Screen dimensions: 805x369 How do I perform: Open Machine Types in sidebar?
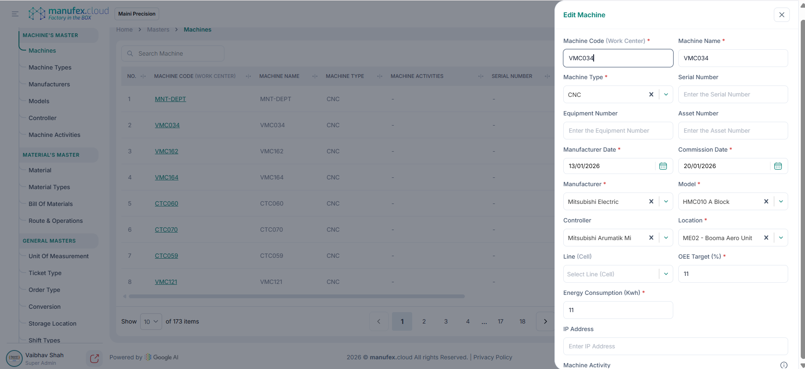coord(50,67)
